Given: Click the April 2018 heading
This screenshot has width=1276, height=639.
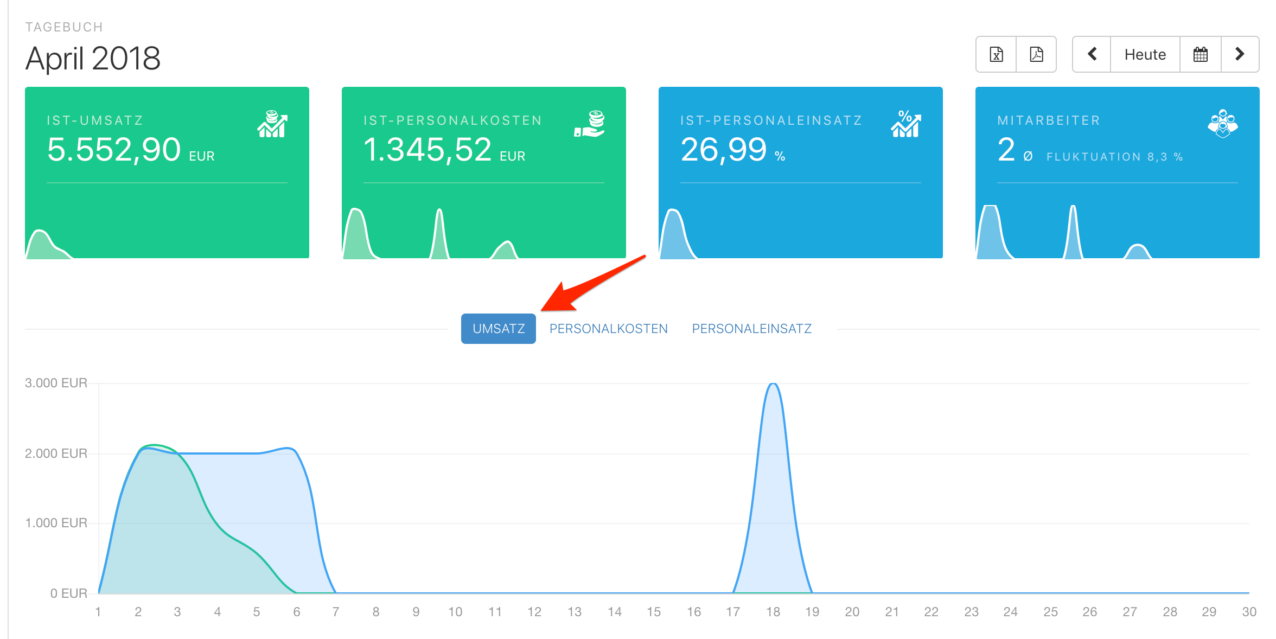Looking at the screenshot, I should [93, 59].
